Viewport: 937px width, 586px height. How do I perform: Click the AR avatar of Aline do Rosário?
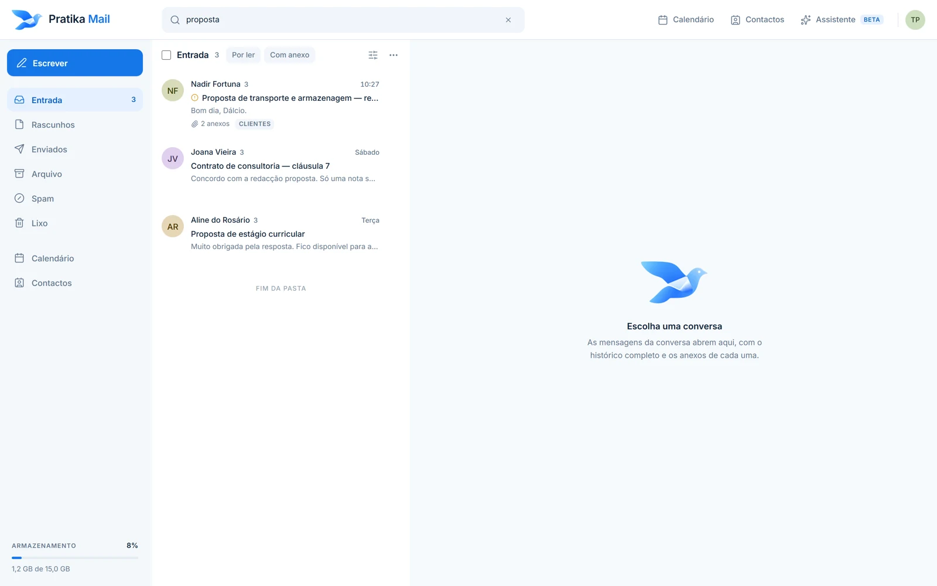click(173, 226)
